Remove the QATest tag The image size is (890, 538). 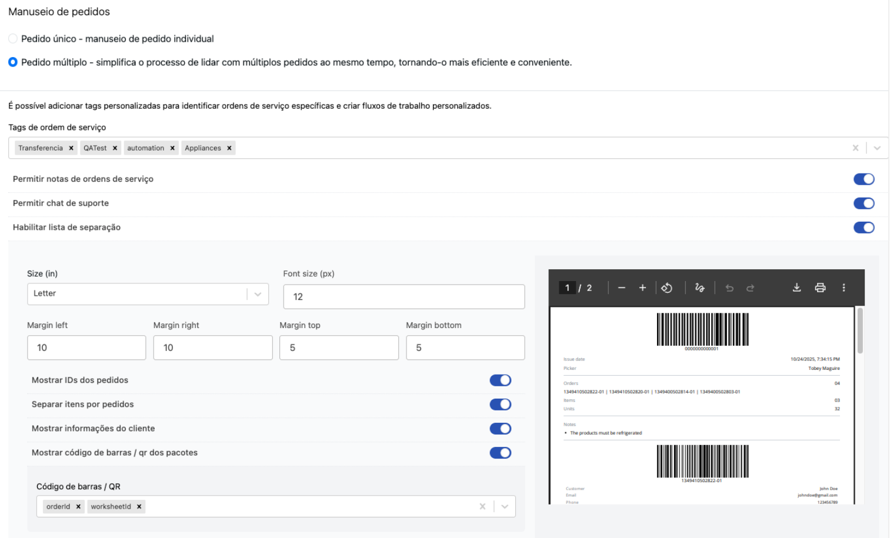(x=115, y=148)
